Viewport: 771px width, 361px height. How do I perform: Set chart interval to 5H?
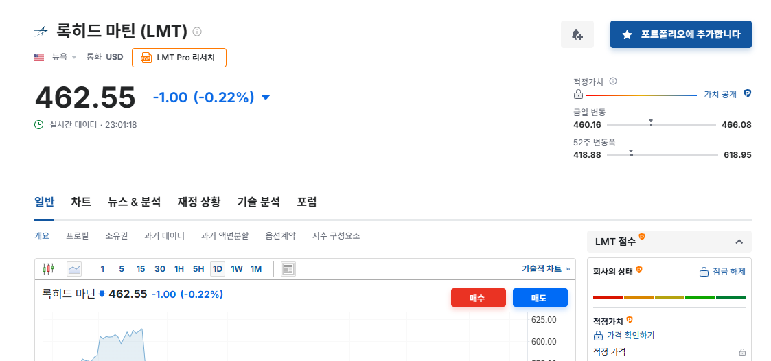tap(198, 269)
